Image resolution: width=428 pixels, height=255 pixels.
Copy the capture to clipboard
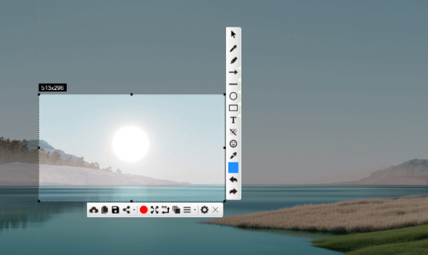[x=105, y=210]
